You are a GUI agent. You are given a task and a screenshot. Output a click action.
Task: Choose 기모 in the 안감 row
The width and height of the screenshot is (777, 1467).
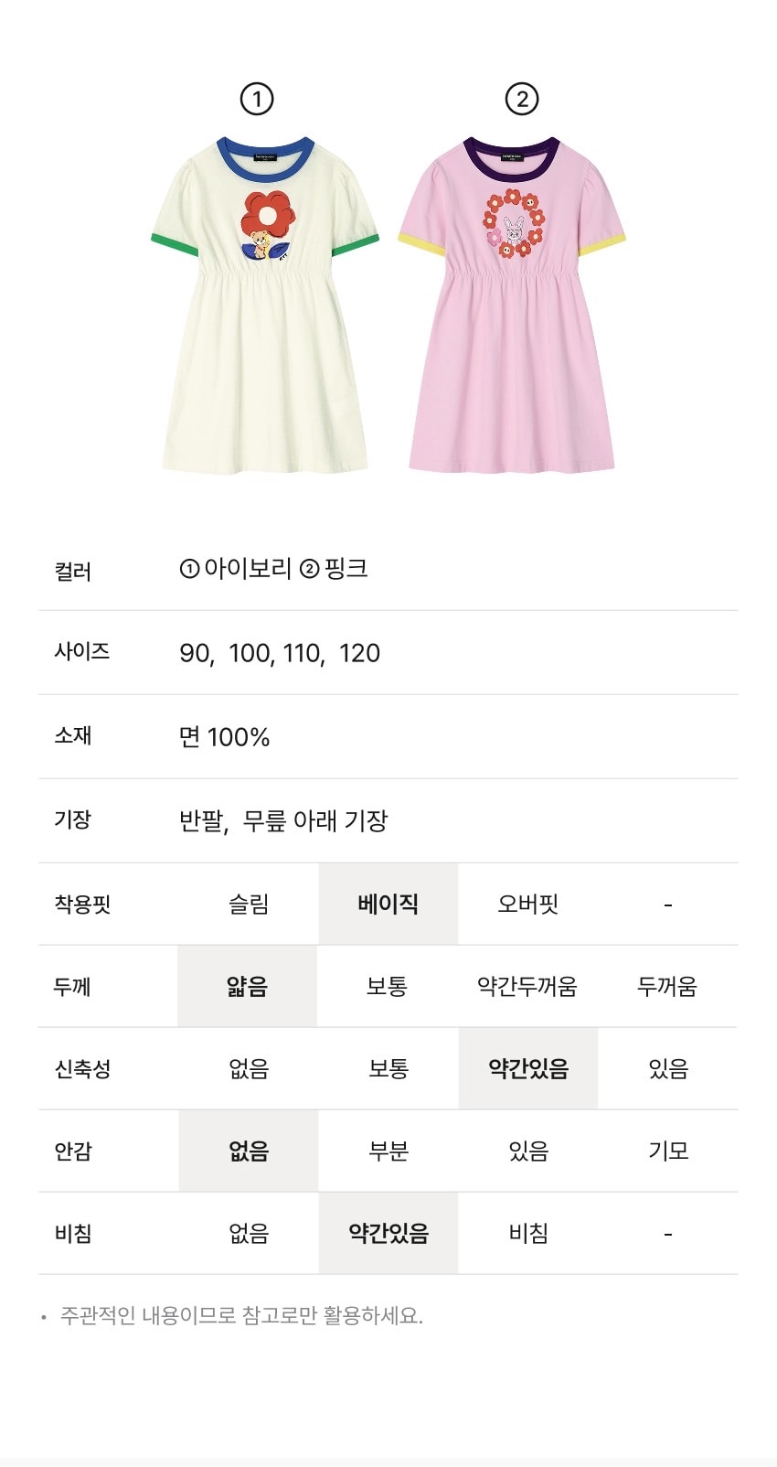668,1151
